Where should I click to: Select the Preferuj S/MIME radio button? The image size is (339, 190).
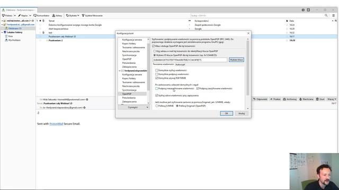157,106
